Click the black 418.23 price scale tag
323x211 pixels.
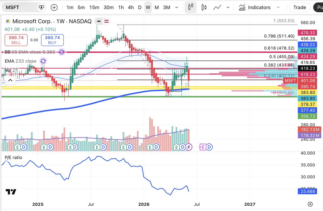tap(308, 69)
